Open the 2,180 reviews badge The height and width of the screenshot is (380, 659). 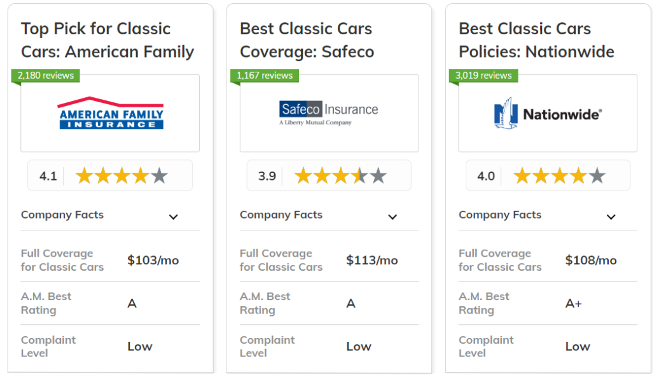tap(45, 76)
